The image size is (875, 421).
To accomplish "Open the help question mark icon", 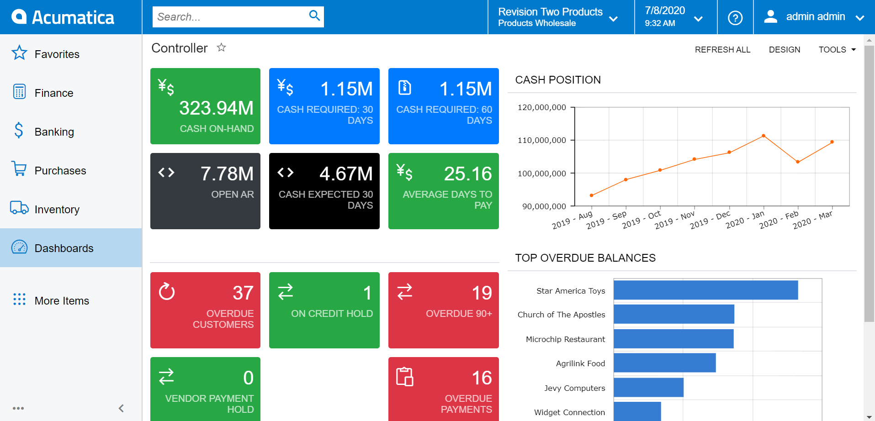I will coord(735,18).
